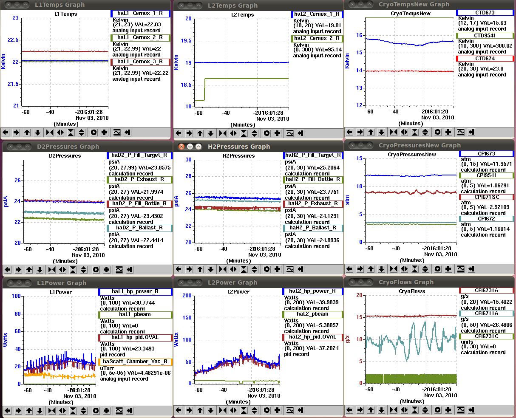Click the CryoFlows Graph window title
Image resolution: width=516 pixels, height=418 pixels.
click(406, 282)
